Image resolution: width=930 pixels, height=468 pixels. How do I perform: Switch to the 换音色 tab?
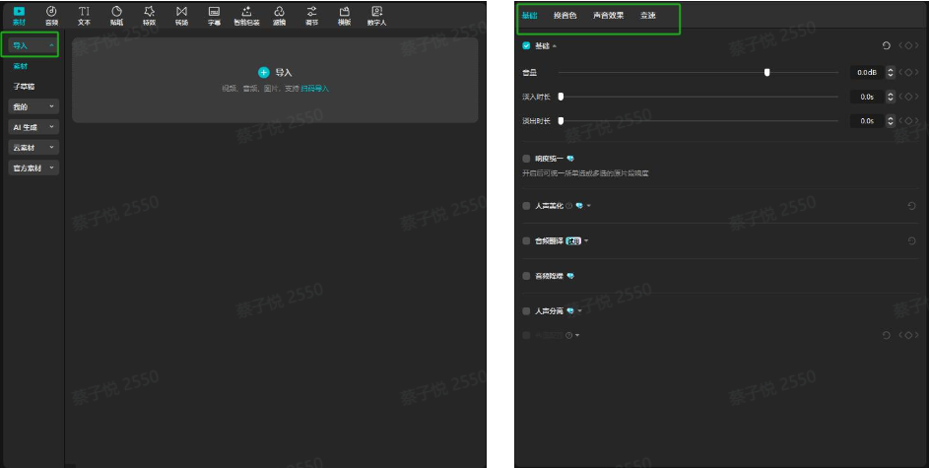[565, 16]
